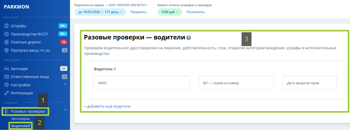Focus the Дата выдачи прав field
This screenshot has width=350, height=130.
(309, 83)
